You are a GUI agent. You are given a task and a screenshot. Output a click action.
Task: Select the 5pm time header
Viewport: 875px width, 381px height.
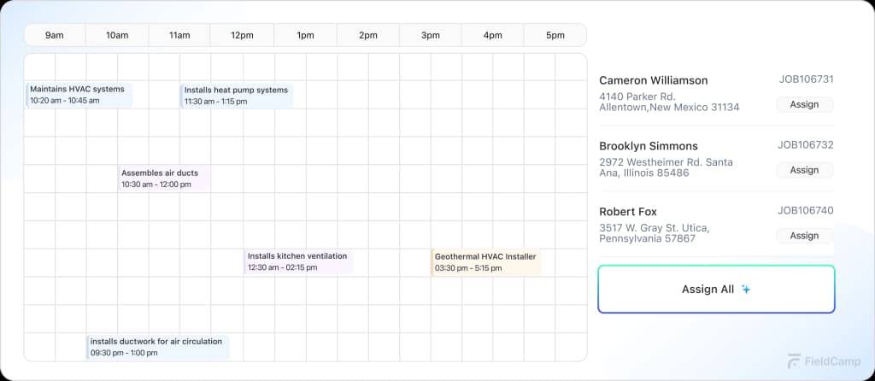coord(555,35)
